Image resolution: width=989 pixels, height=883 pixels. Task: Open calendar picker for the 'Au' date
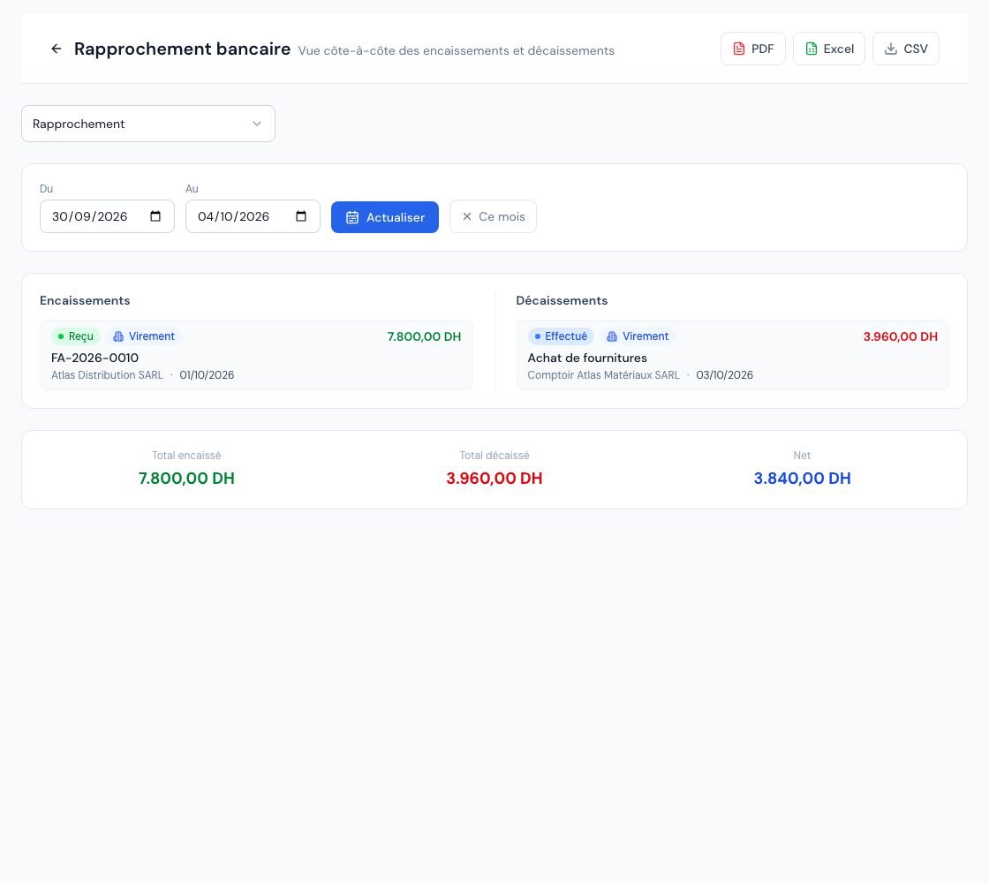pyautogui.click(x=301, y=216)
